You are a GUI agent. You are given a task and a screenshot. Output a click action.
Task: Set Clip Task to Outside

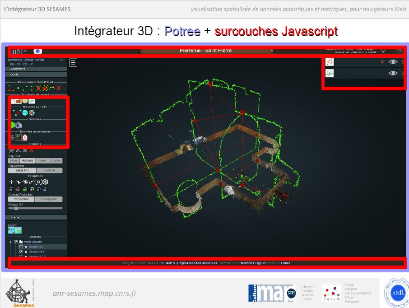[55, 161]
